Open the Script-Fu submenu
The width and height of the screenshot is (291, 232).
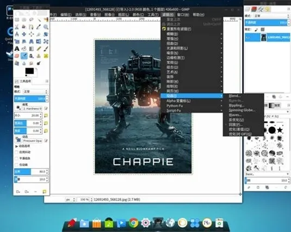point(191,111)
